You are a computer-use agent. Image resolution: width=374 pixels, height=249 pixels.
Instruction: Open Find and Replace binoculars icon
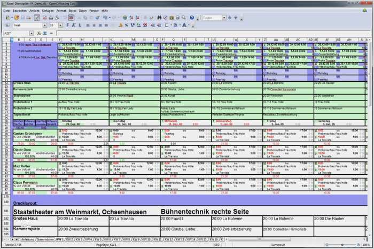point(159,18)
